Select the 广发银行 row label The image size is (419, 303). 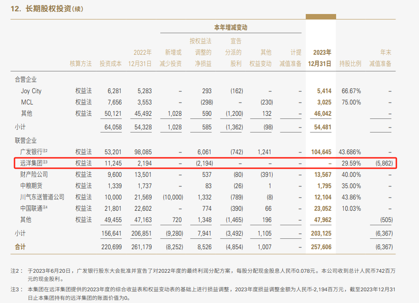[30, 151]
